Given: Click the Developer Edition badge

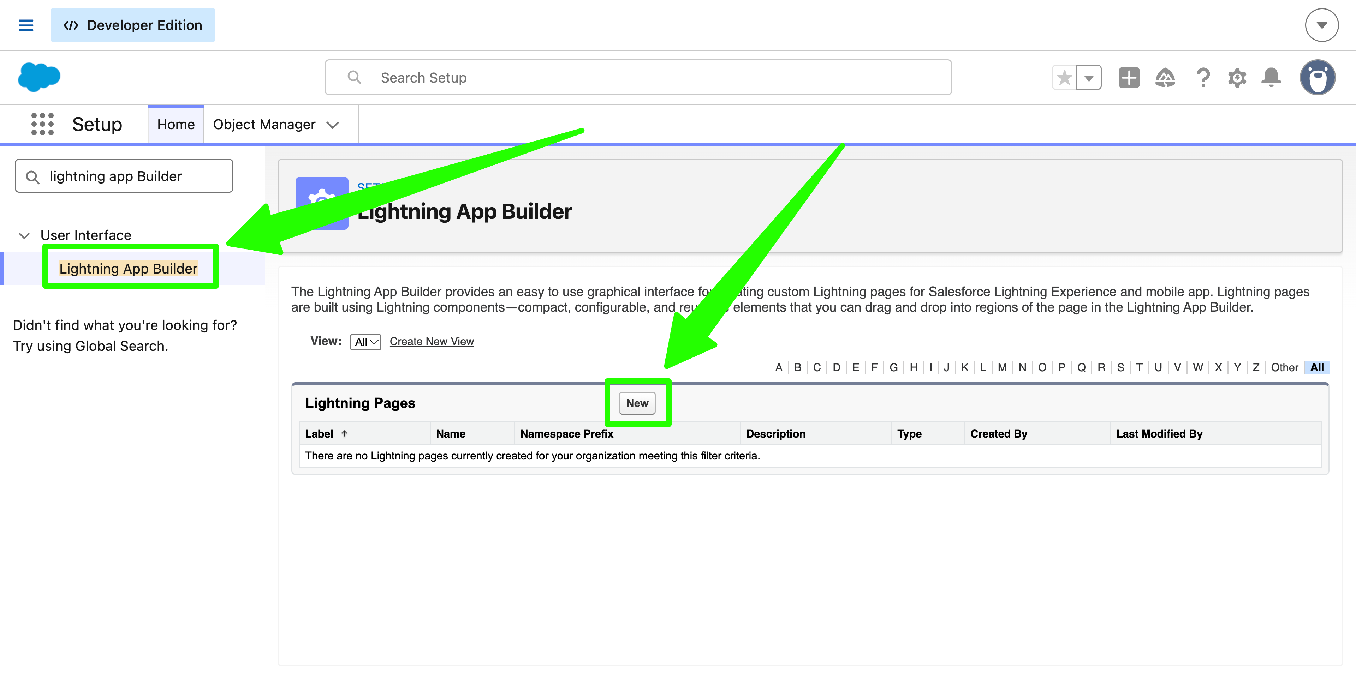Looking at the screenshot, I should (x=133, y=25).
